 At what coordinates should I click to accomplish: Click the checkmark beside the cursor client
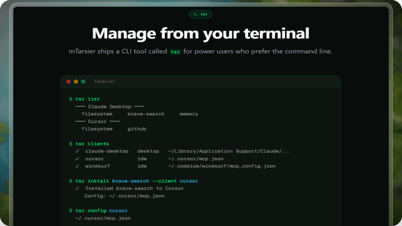(77, 159)
